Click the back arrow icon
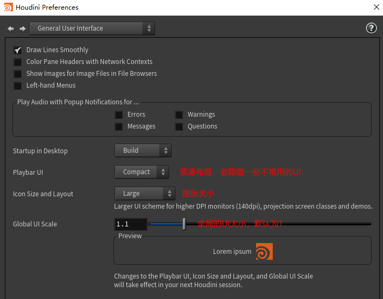383x299 pixels. click(x=11, y=29)
